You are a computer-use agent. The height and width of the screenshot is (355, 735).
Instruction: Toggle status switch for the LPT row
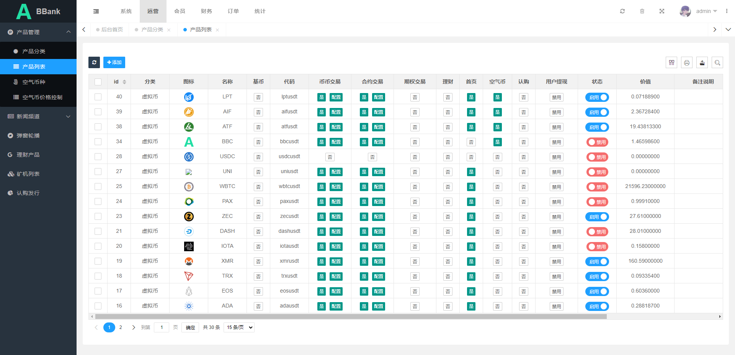597,97
